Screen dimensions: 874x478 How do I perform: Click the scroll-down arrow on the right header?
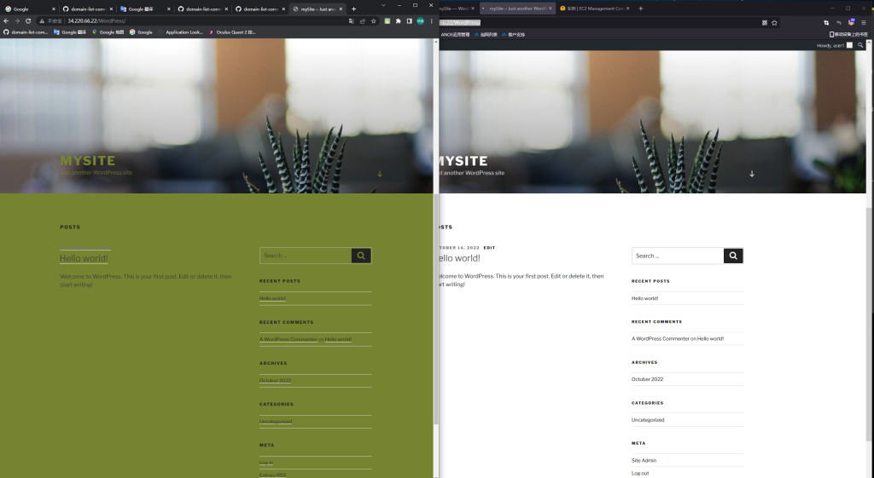tap(752, 174)
